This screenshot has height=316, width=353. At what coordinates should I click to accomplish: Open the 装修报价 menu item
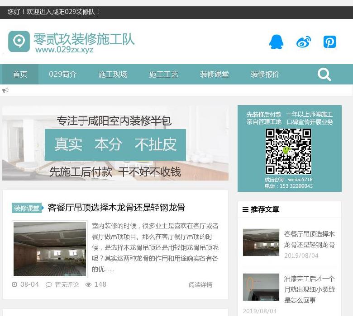(265, 74)
